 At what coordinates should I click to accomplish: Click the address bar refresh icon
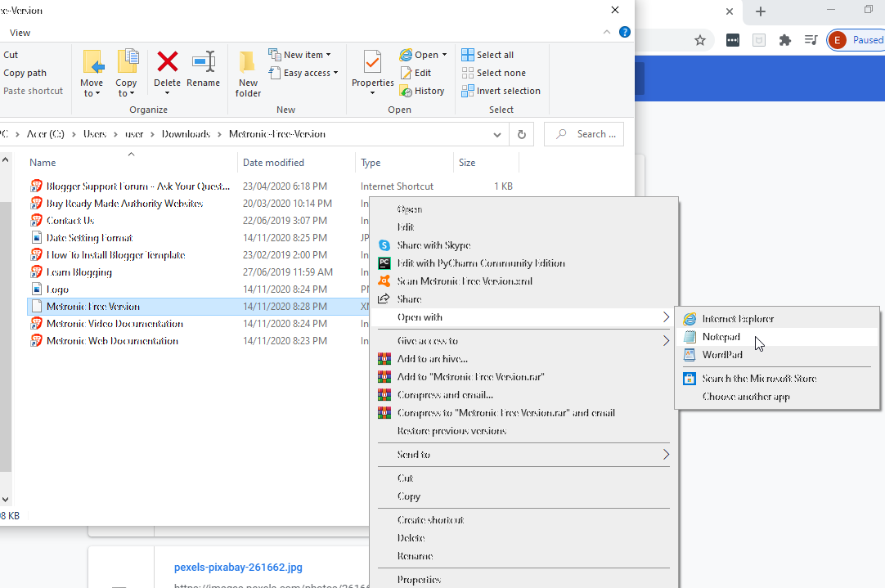click(522, 134)
